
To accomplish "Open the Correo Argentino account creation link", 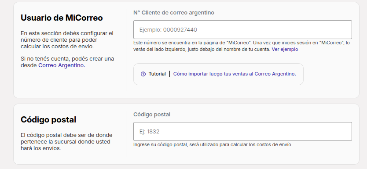I will coord(62,65).
